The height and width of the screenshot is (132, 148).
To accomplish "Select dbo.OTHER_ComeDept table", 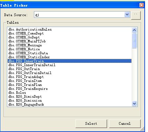I will [x=70, y=33].
